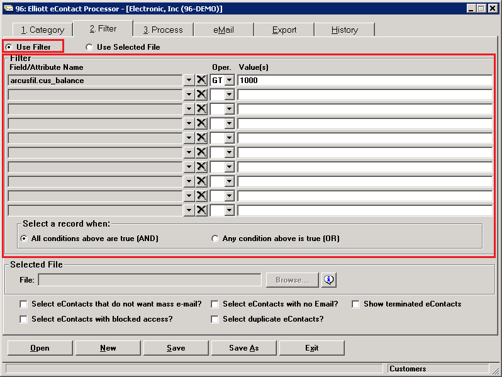Click the X clear icon in the sixth filter row

point(201,152)
